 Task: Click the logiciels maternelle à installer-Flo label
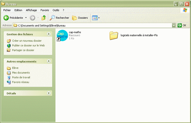pyautogui.click(x=139, y=35)
